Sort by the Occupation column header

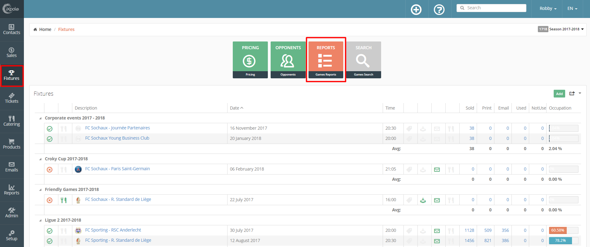(x=560, y=108)
